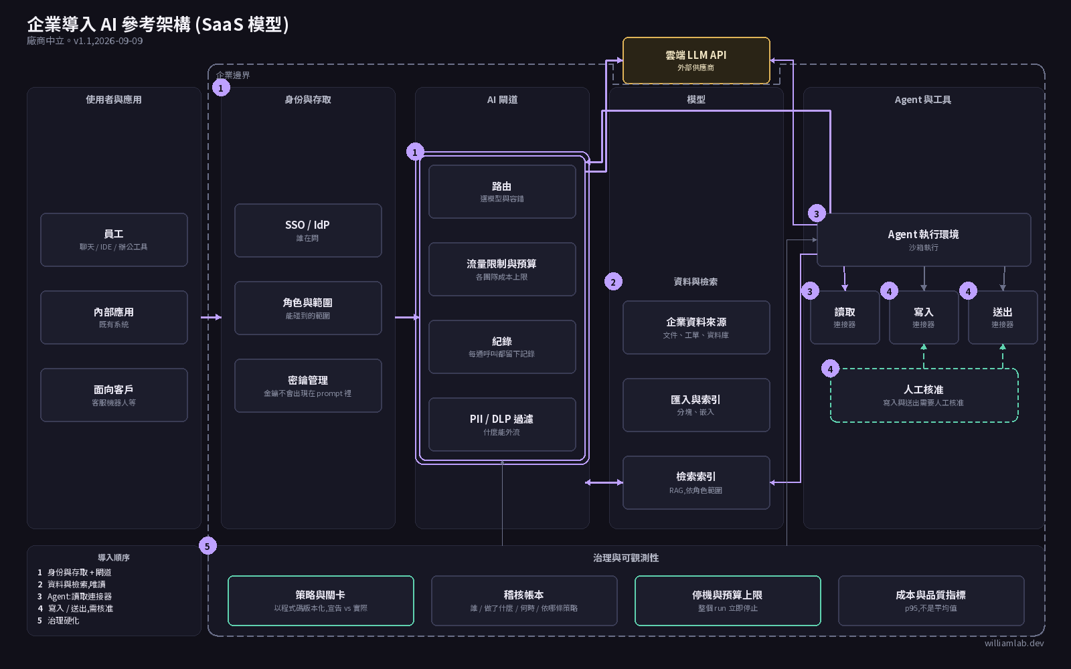Click the subtitle 廠商中立 v1.1 date line
This screenshot has width=1071, height=669.
pos(85,41)
